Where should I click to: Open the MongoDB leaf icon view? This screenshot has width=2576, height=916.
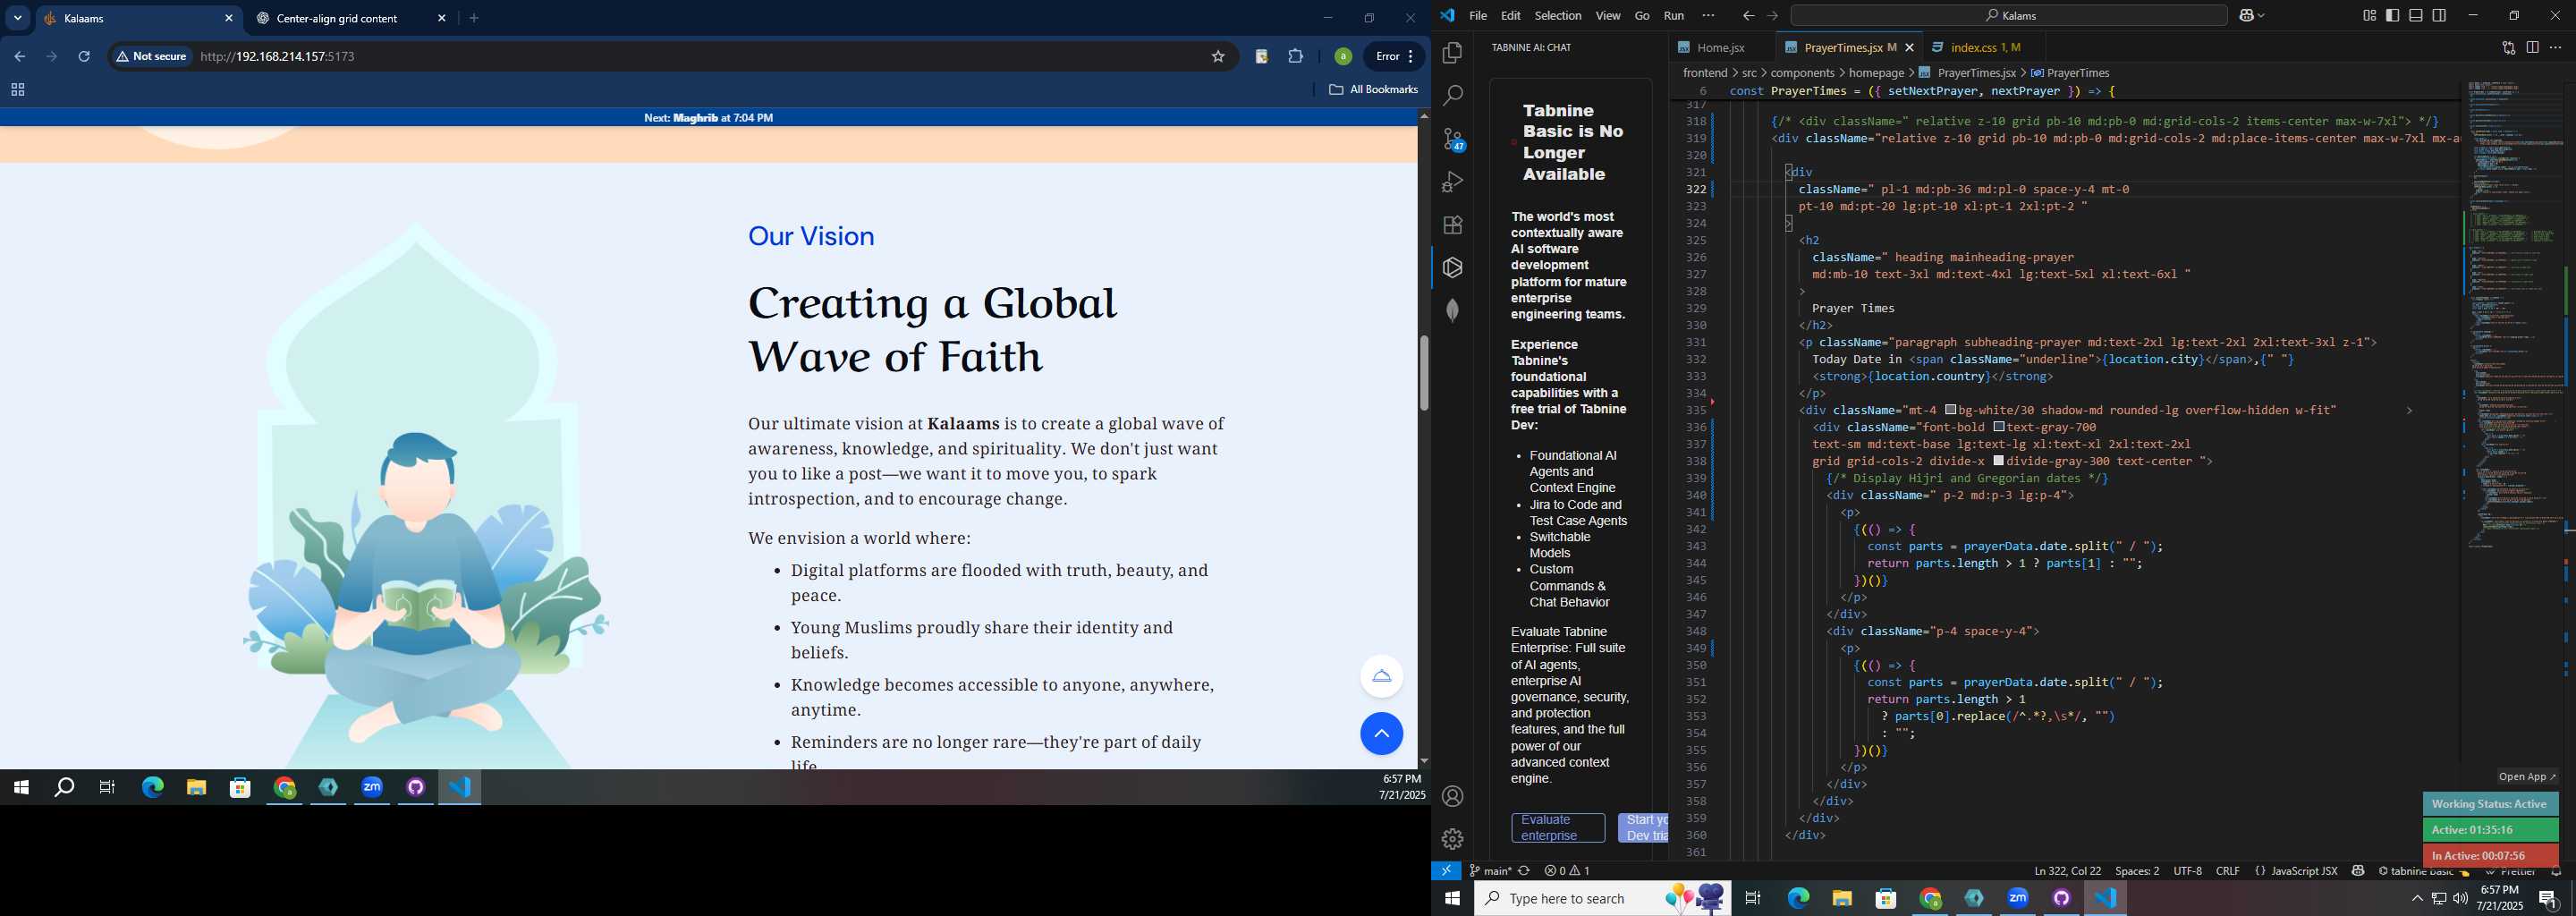click(1453, 310)
